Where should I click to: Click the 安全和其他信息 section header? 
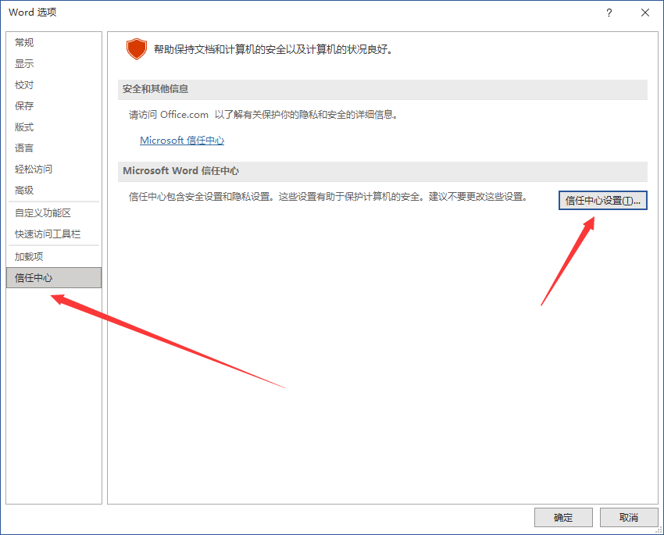[383, 89]
